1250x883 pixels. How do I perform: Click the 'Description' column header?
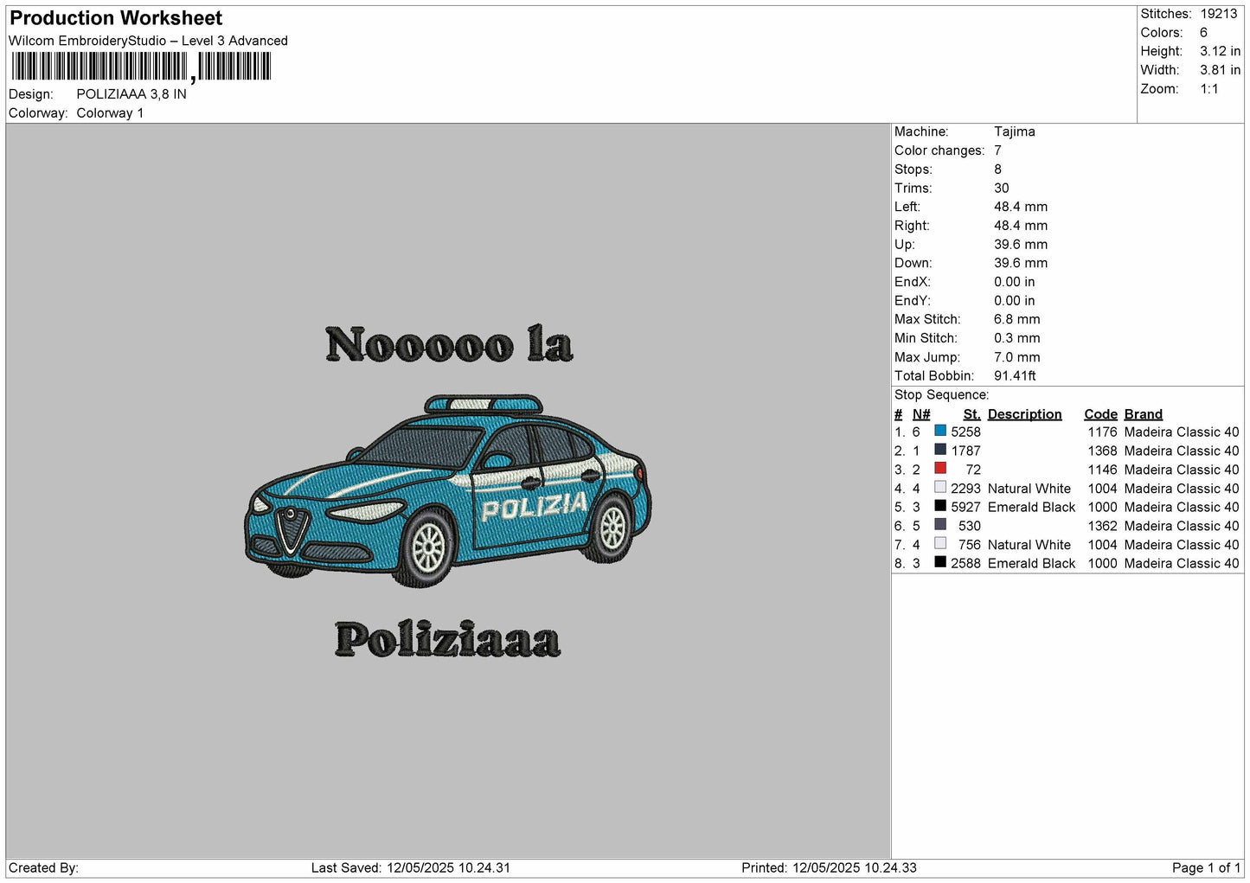[1024, 414]
